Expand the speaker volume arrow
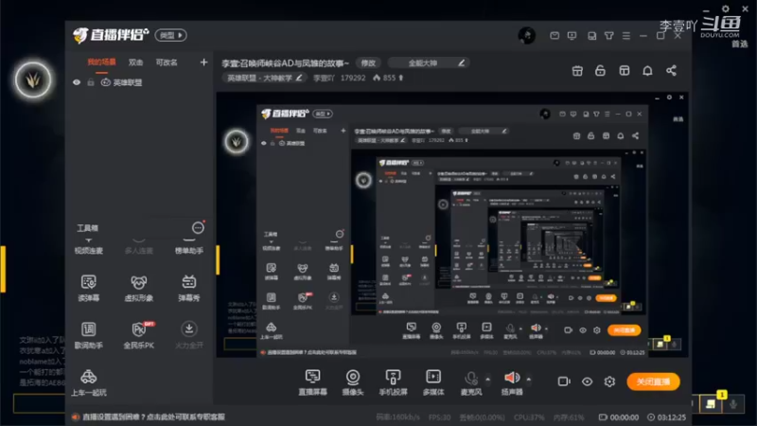Viewport: 757px width, 426px height. click(x=529, y=380)
